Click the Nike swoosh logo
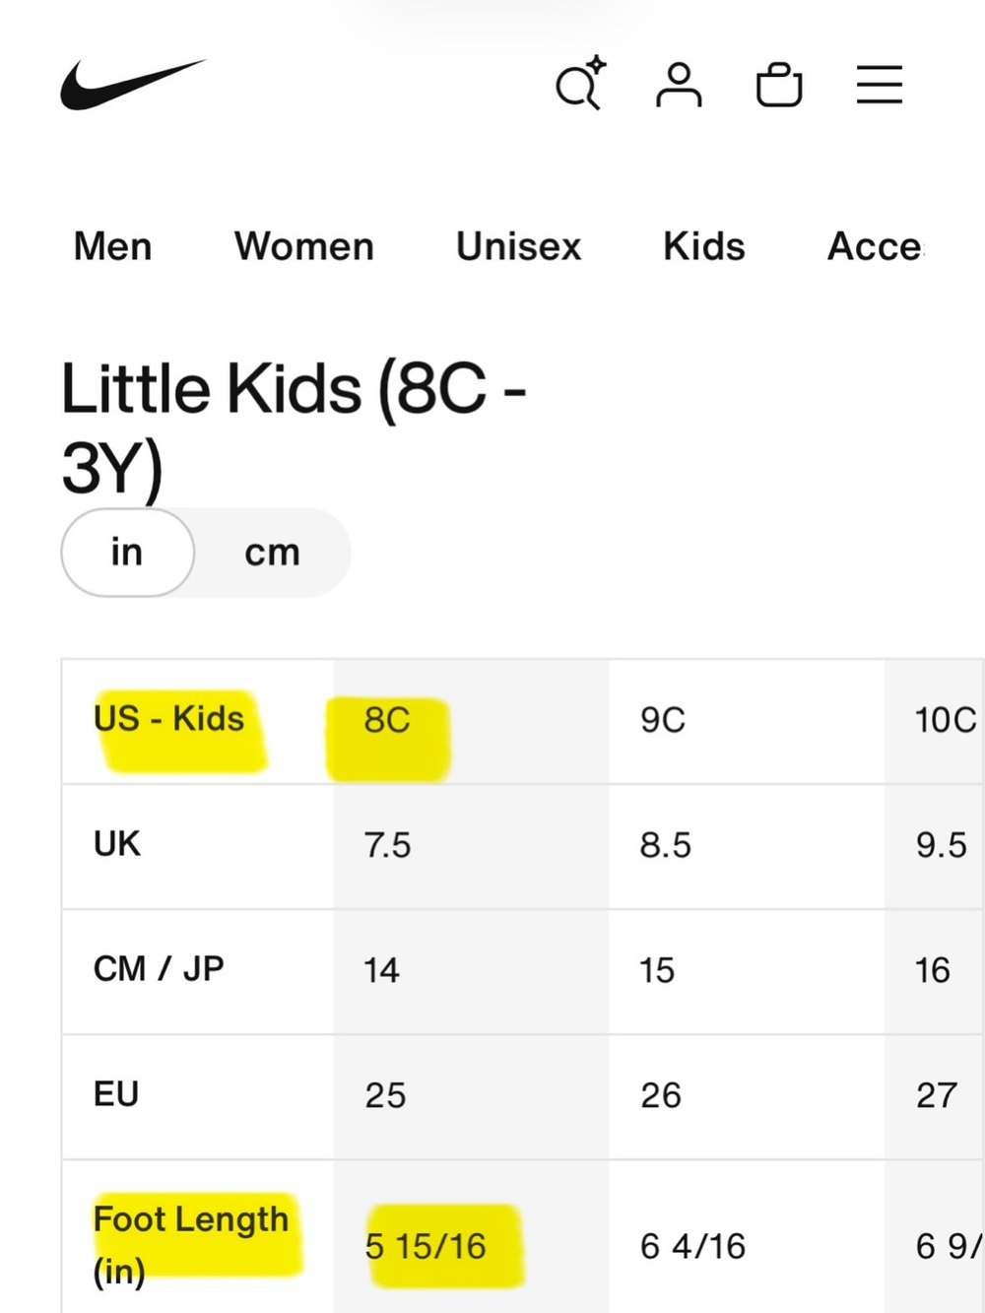This screenshot has width=985, height=1313. tap(132, 85)
